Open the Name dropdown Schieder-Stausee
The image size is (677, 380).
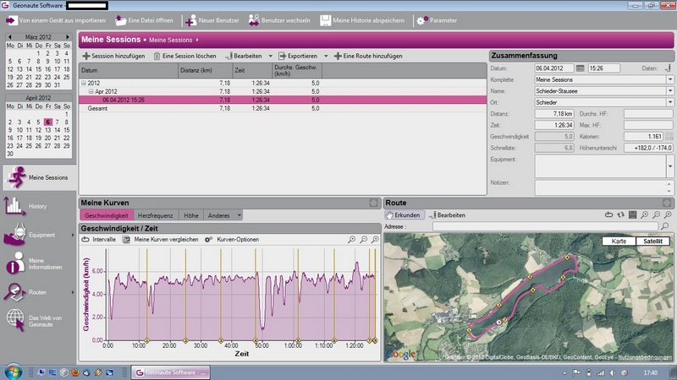click(x=669, y=90)
